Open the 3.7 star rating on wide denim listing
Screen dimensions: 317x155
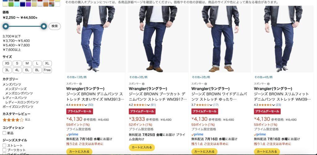(x=202, y=105)
